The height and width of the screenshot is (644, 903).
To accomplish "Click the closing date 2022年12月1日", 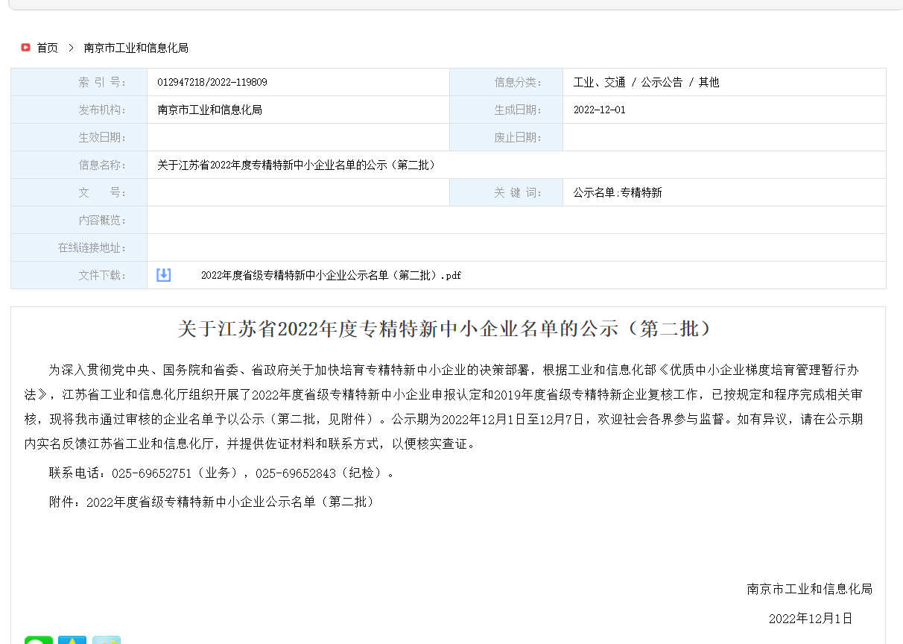I will (x=811, y=618).
